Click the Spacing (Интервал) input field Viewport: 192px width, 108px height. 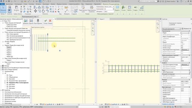pyautogui.click(x=109, y=11)
